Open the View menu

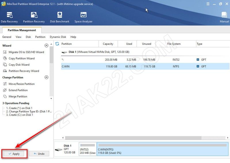18,37
